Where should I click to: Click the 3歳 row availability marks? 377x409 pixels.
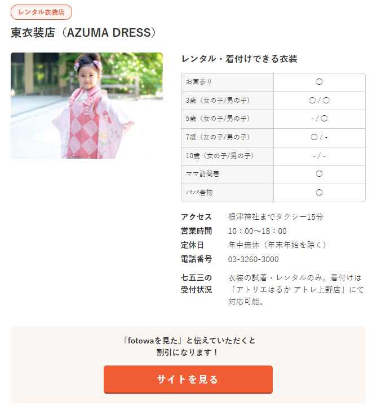coord(319,101)
